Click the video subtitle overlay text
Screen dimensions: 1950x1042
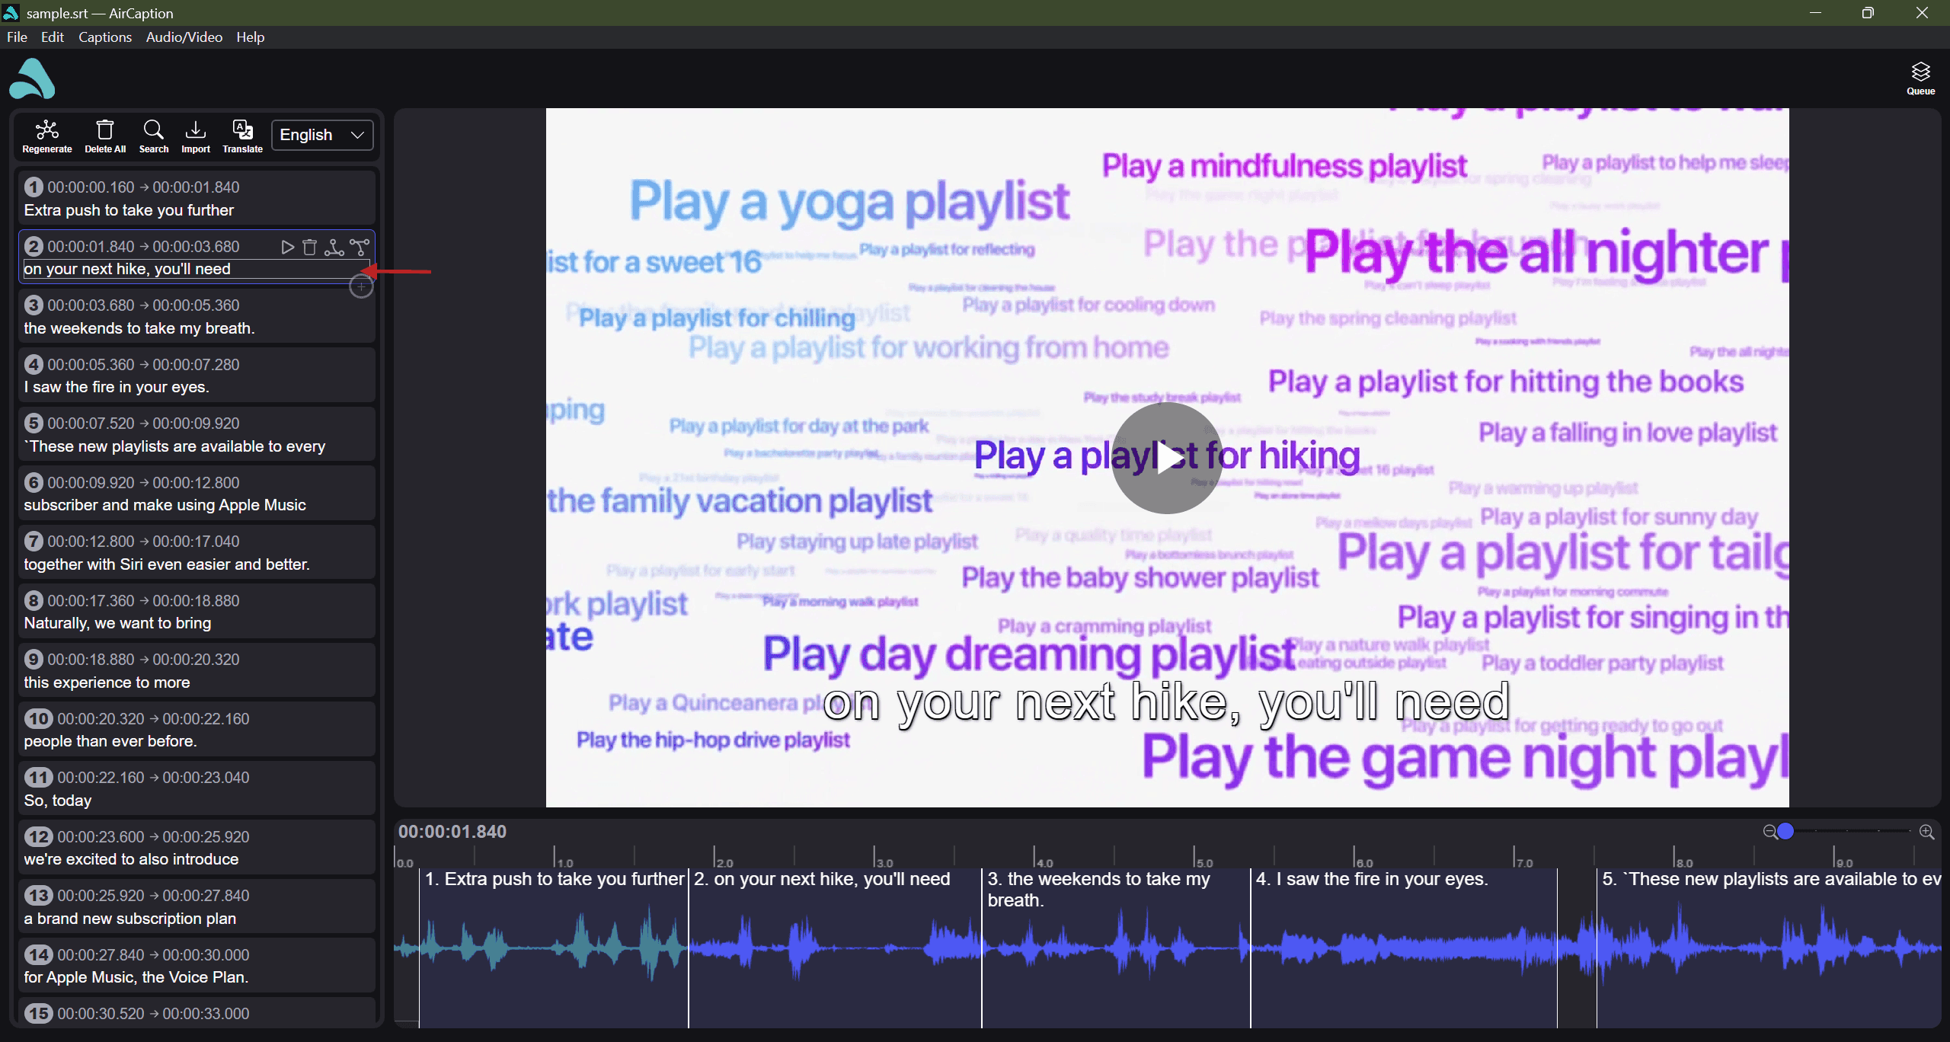coord(1166,702)
